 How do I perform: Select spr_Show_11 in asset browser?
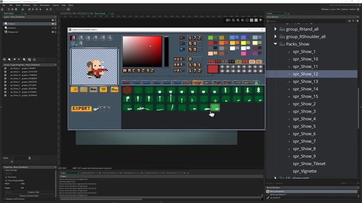click(x=305, y=67)
